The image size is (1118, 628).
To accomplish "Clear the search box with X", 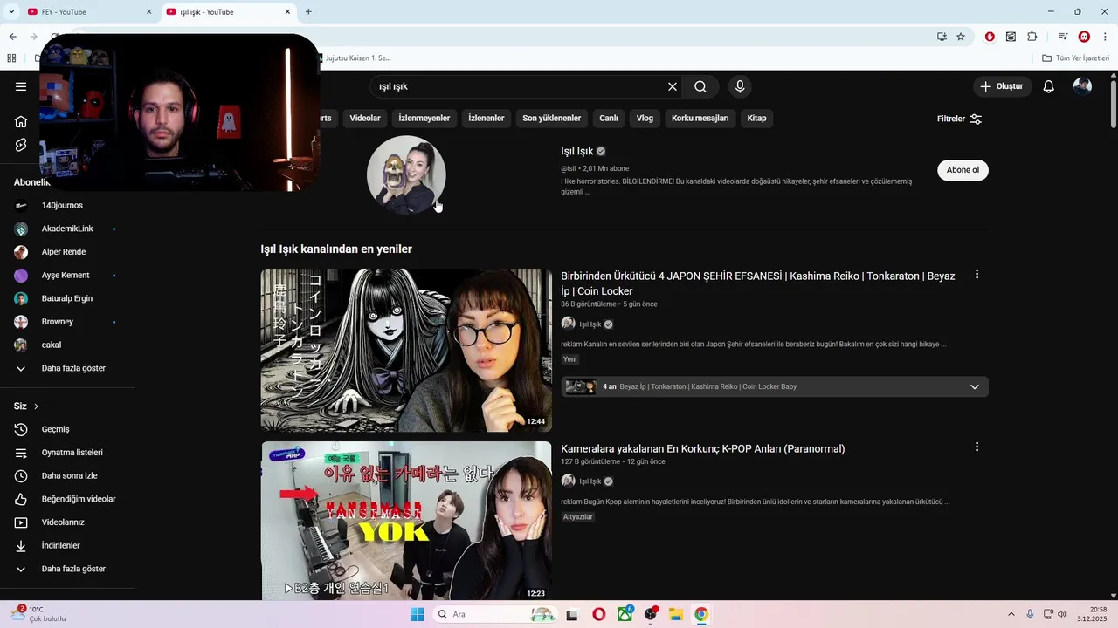I will pos(673,86).
